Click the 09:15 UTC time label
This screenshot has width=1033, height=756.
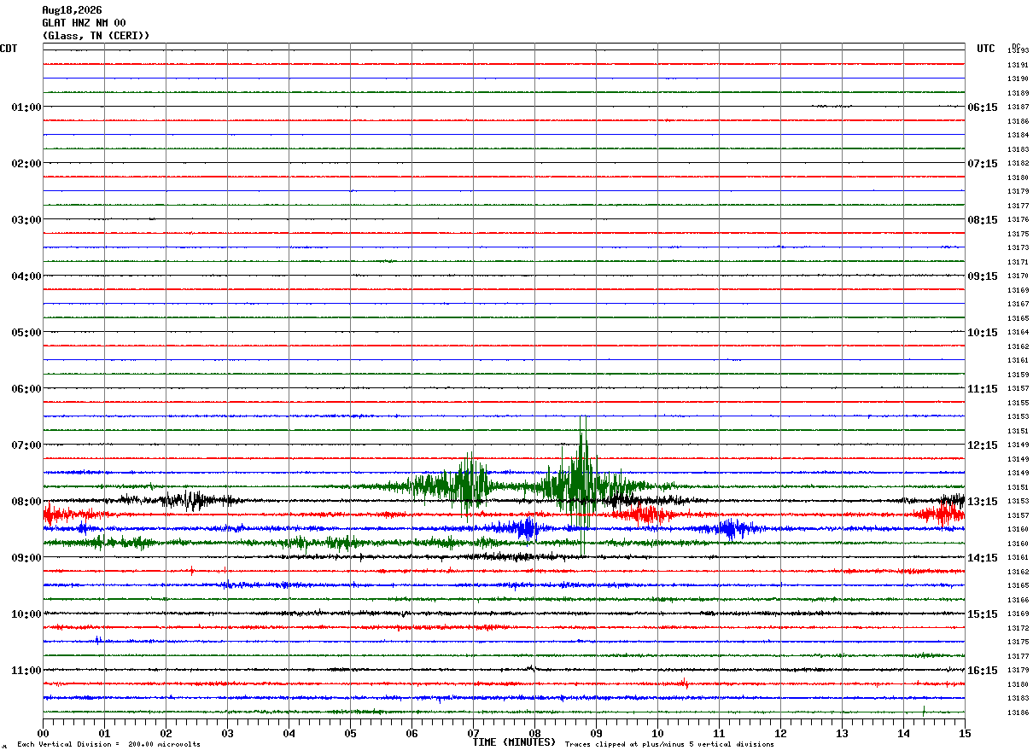[983, 276]
